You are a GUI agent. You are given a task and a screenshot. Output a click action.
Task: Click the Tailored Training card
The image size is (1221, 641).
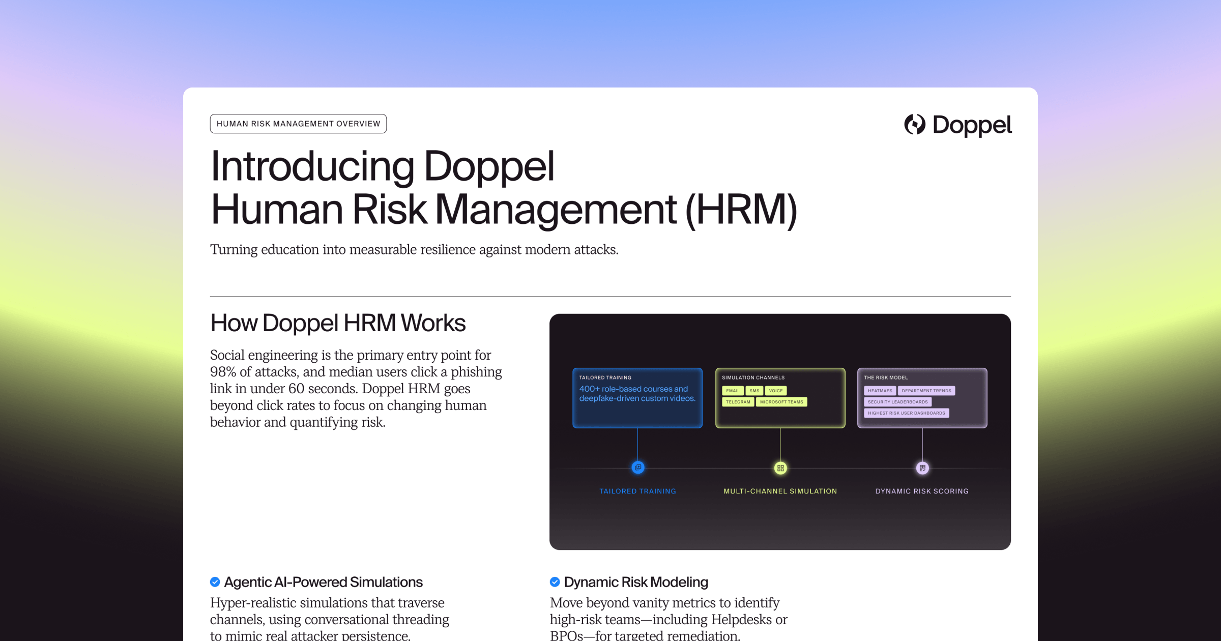(x=637, y=398)
